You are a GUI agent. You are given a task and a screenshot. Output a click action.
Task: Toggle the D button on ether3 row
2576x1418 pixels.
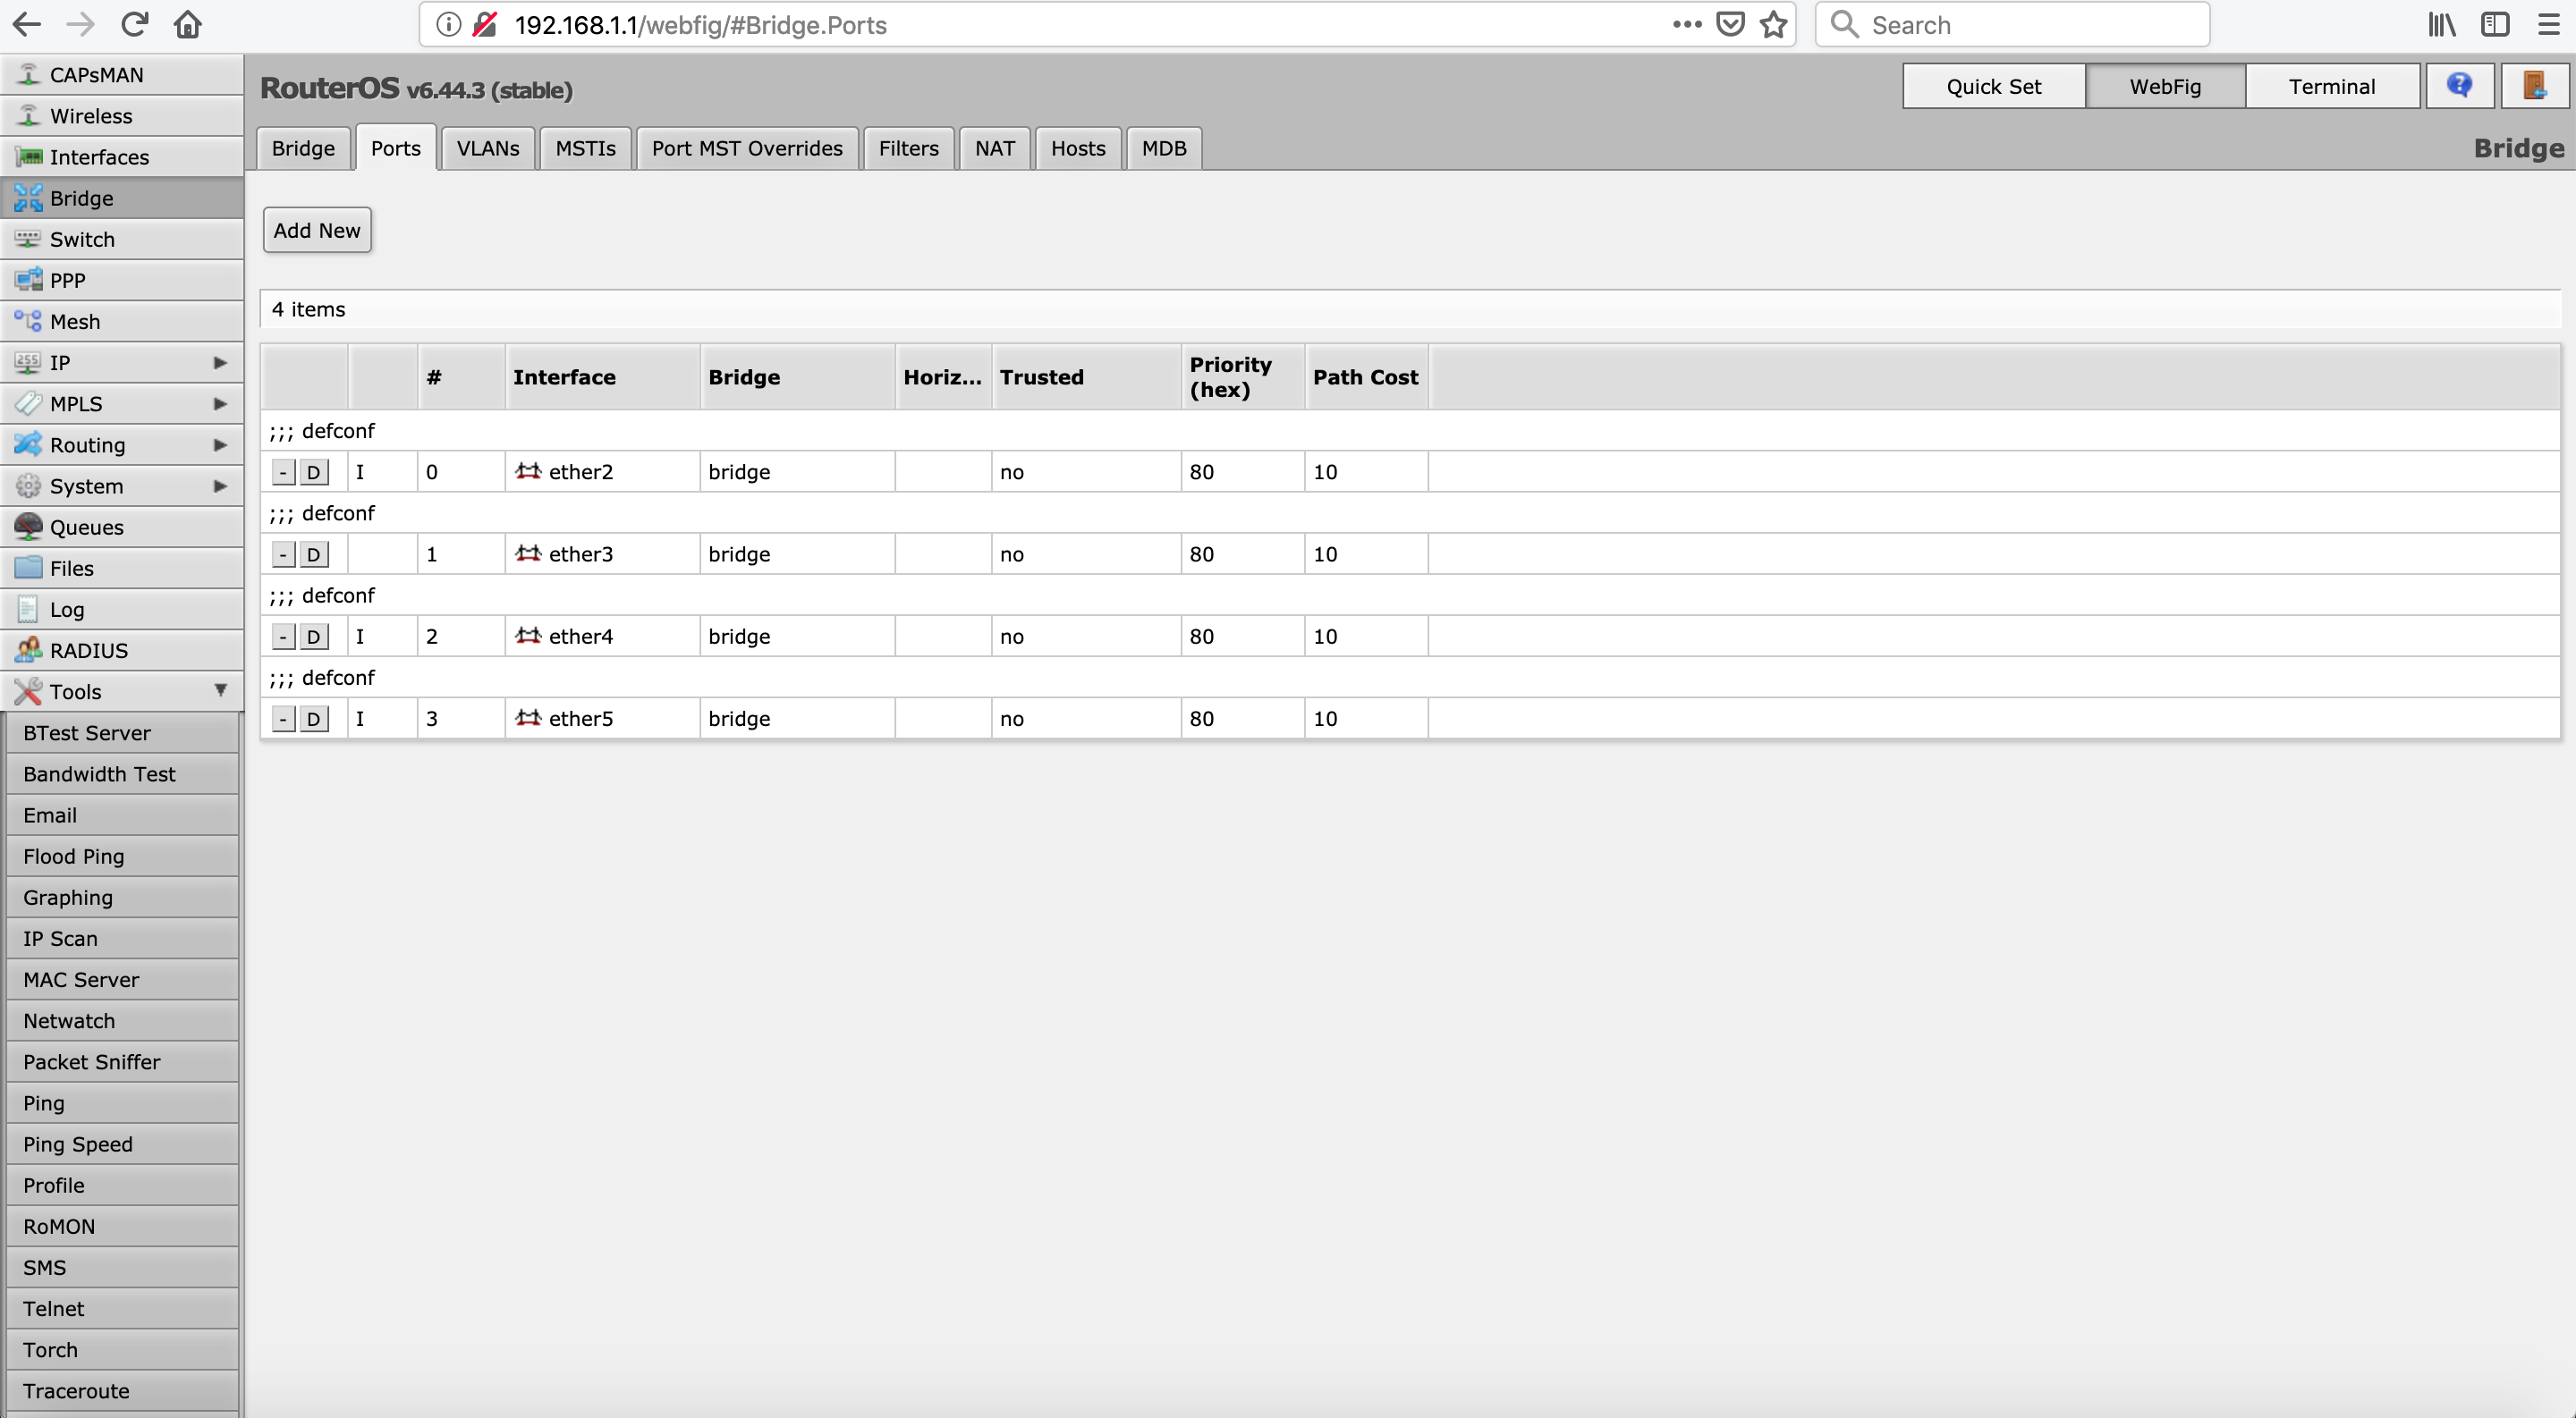[314, 553]
